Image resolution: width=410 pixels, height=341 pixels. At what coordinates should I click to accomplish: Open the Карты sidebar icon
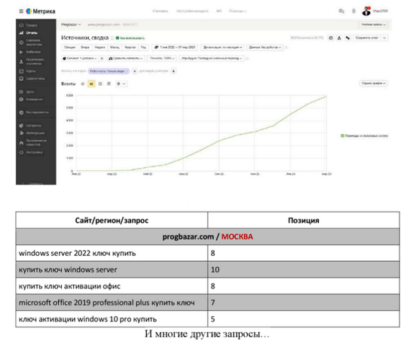click(x=21, y=71)
